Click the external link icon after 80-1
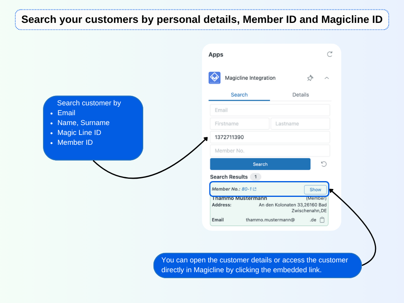The height and width of the screenshot is (303, 404). click(x=255, y=189)
